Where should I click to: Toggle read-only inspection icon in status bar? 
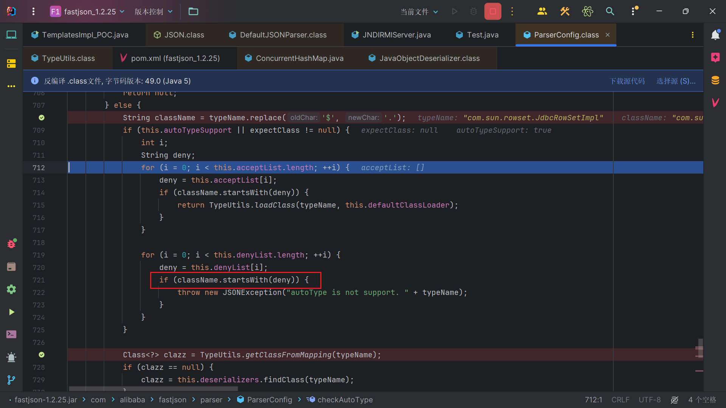[675, 400]
